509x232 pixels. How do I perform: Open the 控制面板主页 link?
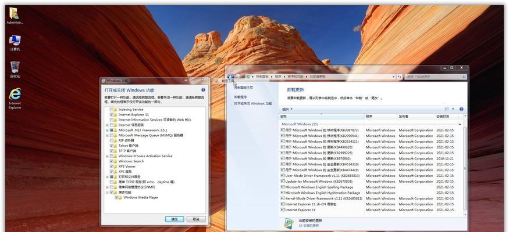coord(244,88)
